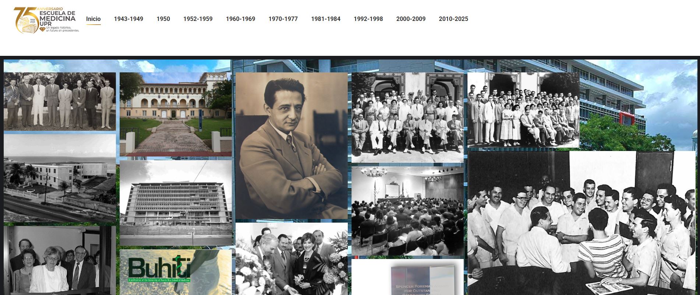Click the sepia portrait of man in suit
The width and height of the screenshot is (700, 295).
[x=291, y=145]
